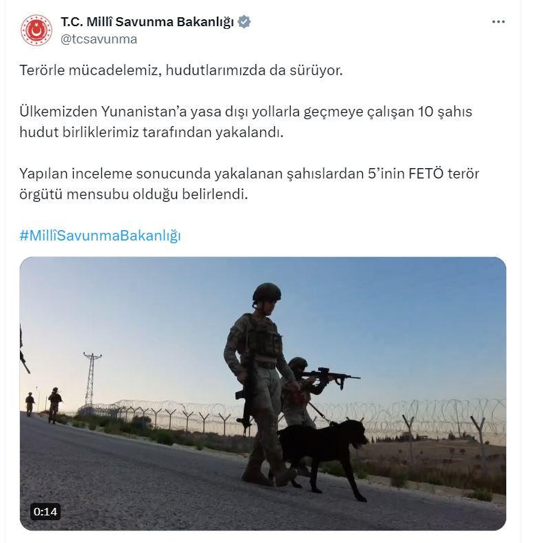The width and height of the screenshot is (533, 543).
Task: Open the @tcsavunma handle link
Action: [99, 39]
